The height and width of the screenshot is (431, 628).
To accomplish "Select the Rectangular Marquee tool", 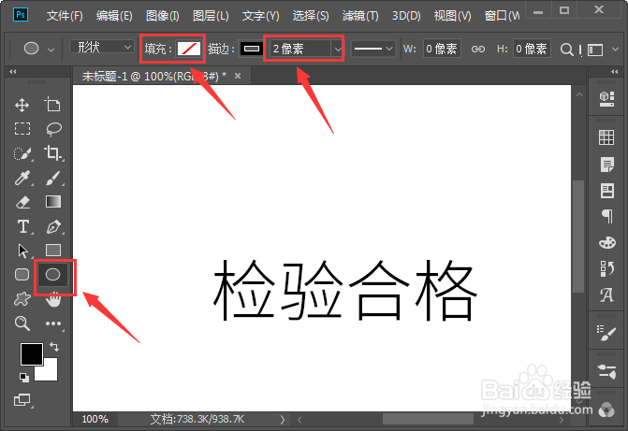I will pyautogui.click(x=22, y=129).
